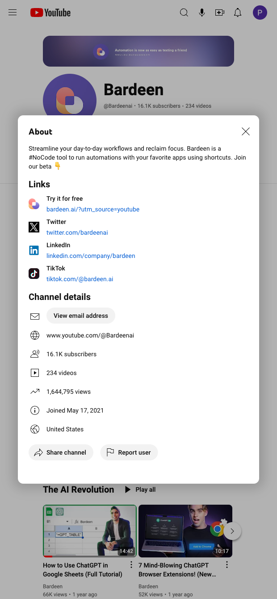Click the Twitter X icon
The width and height of the screenshot is (277, 599).
[x=34, y=227]
